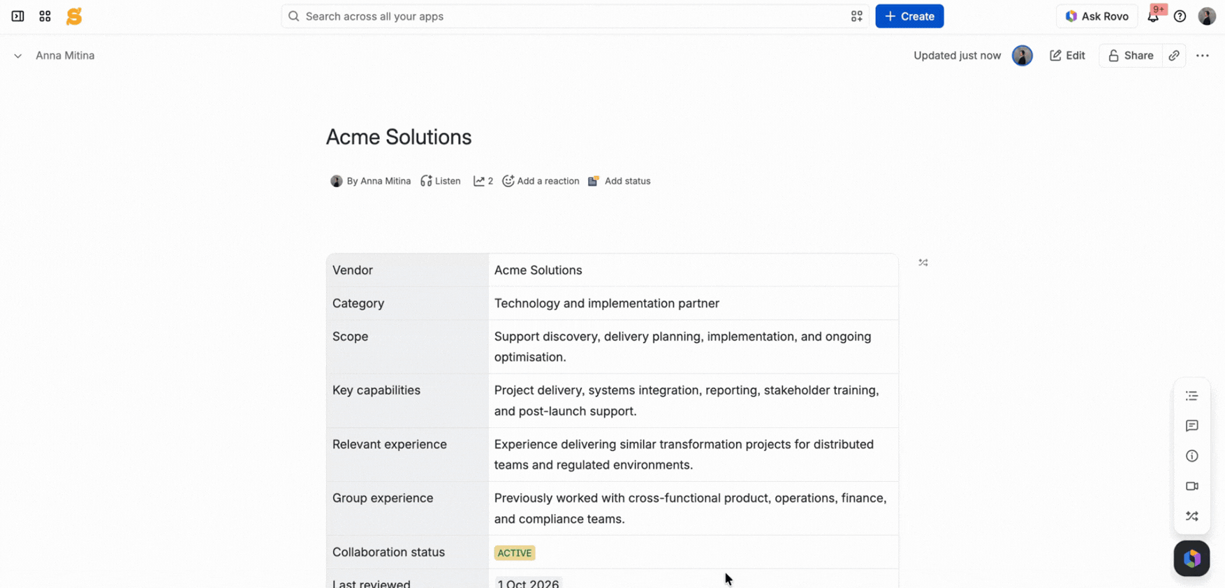The height and width of the screenshot is (588, 1225).
Task: Click the Create button
Action: coord(909,16)
